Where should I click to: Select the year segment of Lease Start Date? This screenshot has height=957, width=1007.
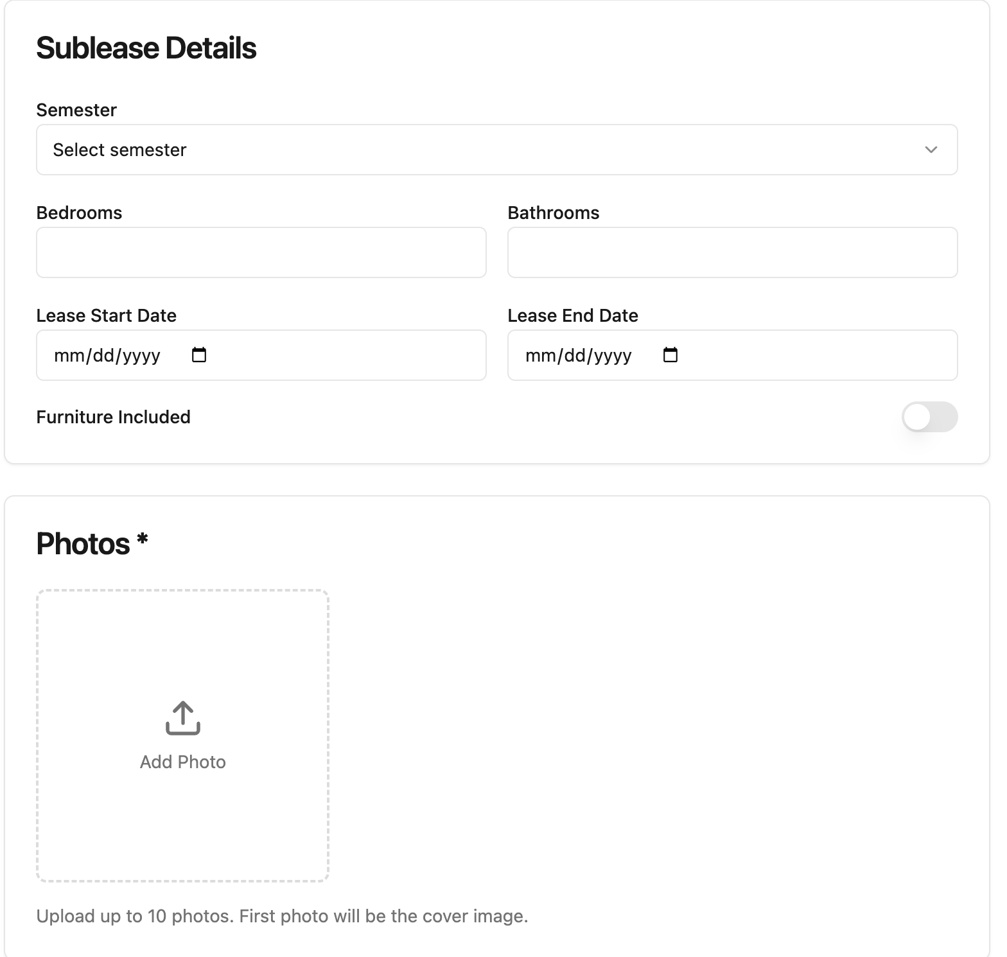click(141, 355)
